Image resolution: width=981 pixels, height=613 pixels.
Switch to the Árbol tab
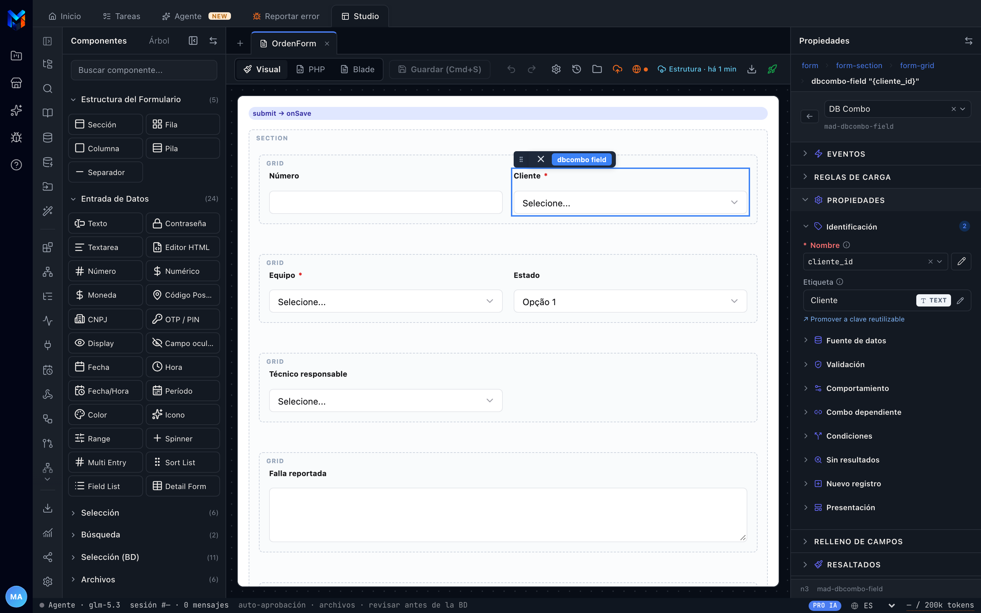(159, 41)
